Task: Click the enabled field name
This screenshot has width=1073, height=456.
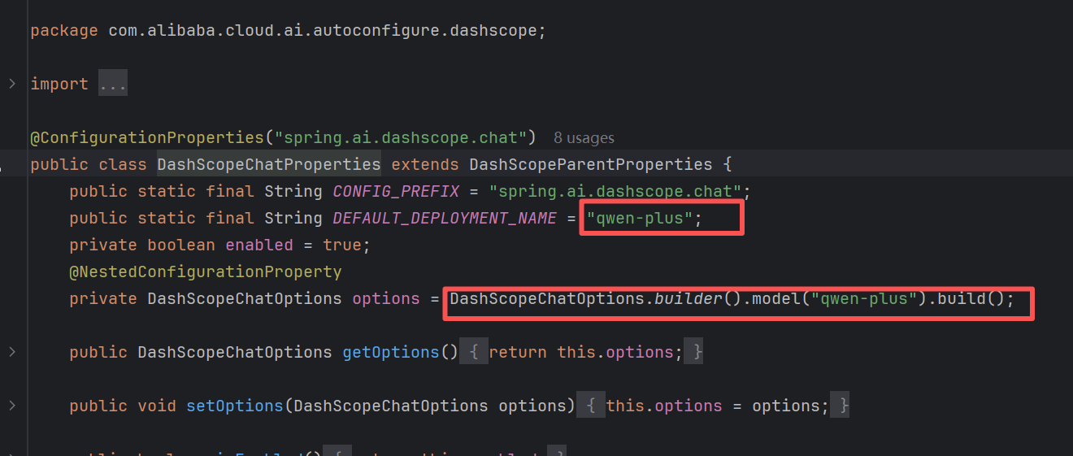Action: 259,245
